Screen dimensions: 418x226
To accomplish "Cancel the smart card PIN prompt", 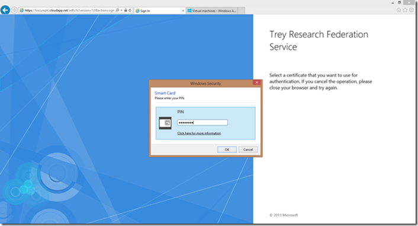I will 248,149.
